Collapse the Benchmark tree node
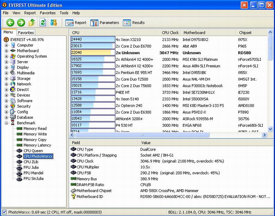Screen dimensions: 275x216 click(6, 123)
